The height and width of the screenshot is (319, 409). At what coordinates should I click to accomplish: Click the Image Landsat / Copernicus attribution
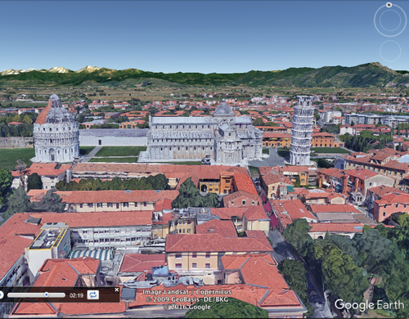click(x=187, y=292)
